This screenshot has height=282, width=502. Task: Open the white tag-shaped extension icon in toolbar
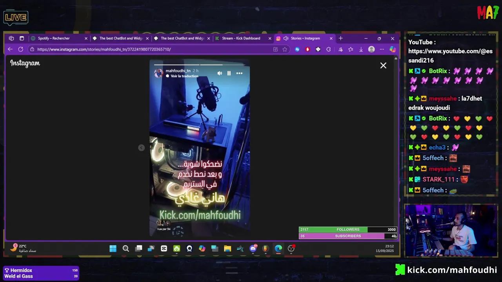[x=318, y=49]
